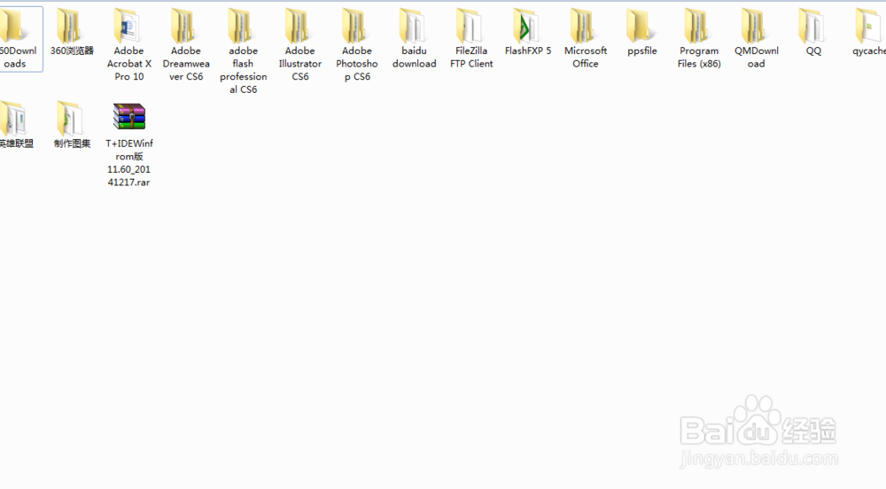
Task: Select the FileZilla FTP Client folder
Action: point(470,26)
